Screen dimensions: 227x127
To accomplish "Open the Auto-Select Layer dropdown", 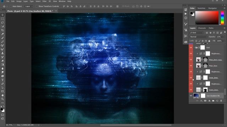I will 29,6.
